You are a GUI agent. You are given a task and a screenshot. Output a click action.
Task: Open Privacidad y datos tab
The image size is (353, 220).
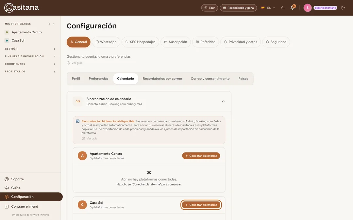point(241,42)
